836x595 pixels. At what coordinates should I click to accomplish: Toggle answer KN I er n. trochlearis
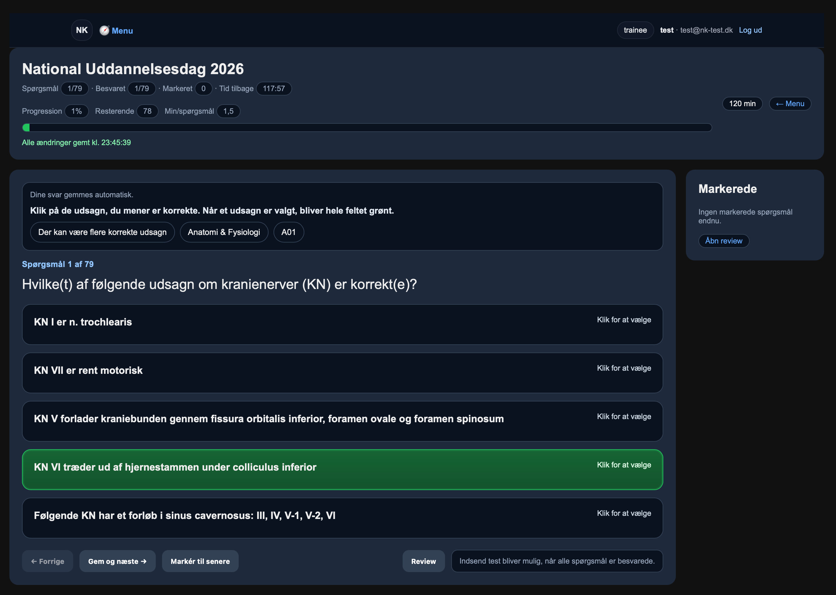[x=342, y=324]
